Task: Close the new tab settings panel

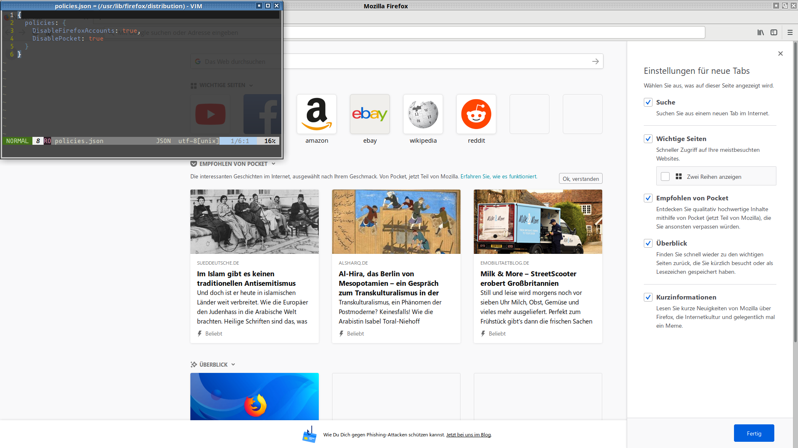Action: pyautogui.click(x=780, y=54)
